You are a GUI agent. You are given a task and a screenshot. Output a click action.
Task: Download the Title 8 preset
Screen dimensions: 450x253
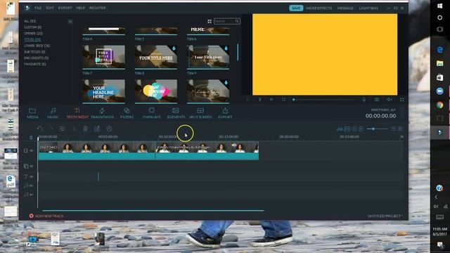point(174,48)
